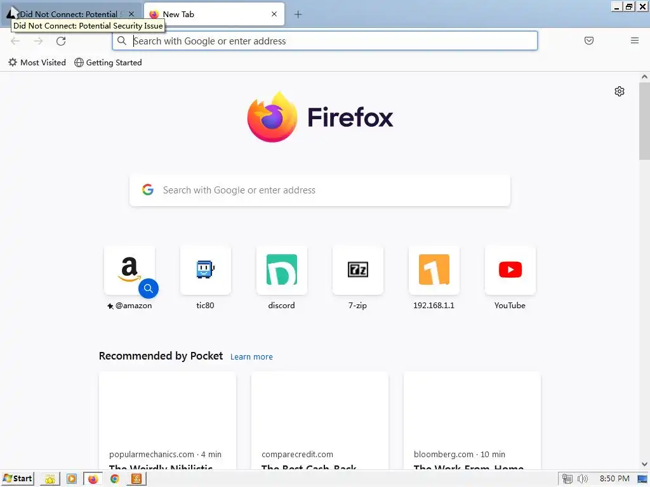This screenshot has width=650, height=487.
Task: Open the bloomberg.com Pocket story card
Action: click(x=472, y=420)
